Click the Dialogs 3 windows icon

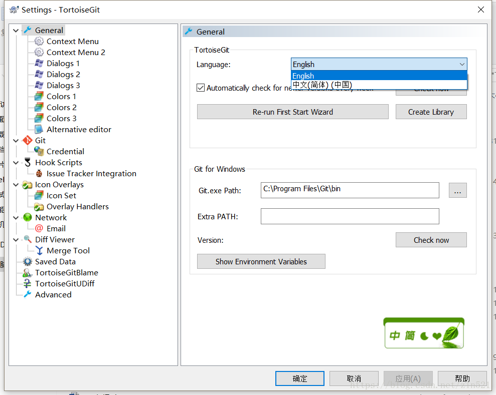[x=39, y=86]
